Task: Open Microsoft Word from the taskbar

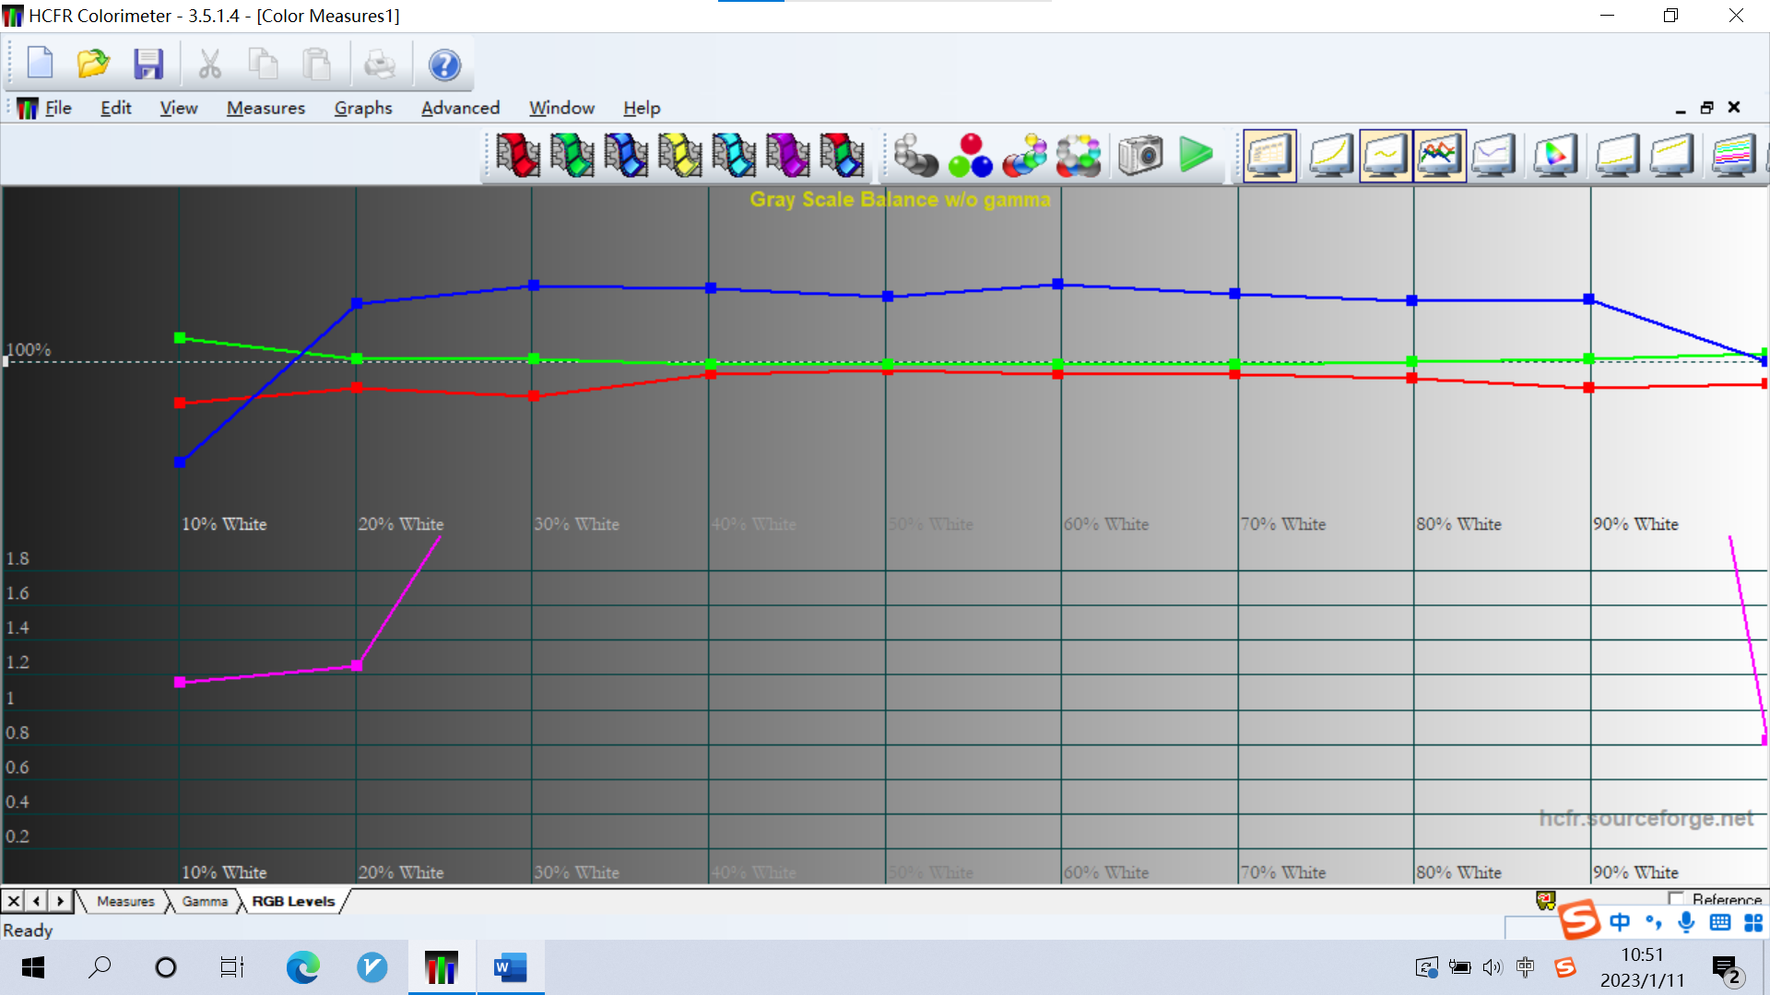Action: click(510, 967)
